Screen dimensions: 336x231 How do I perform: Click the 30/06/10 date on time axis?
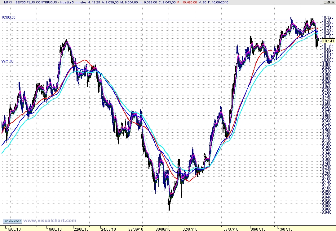163,229
